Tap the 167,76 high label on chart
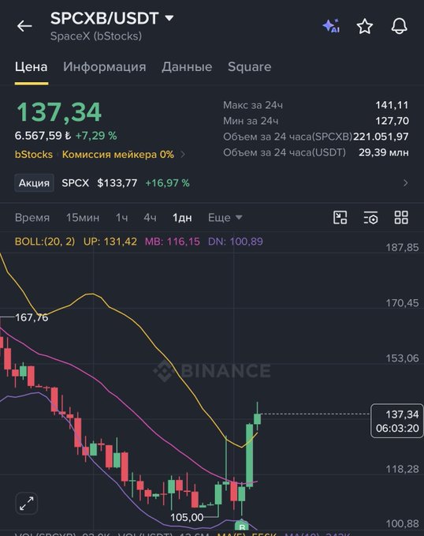 [32, 317]
